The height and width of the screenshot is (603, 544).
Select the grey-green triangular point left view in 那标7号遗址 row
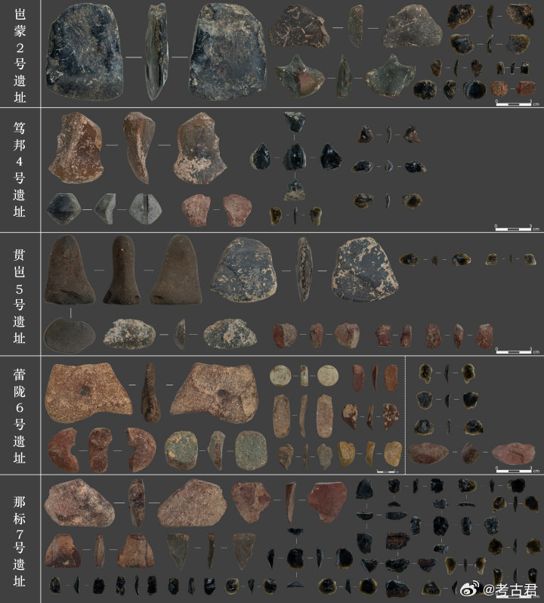[178, 551]
